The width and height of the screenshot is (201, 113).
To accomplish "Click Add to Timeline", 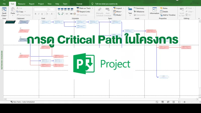I will [x=168, y=15].
